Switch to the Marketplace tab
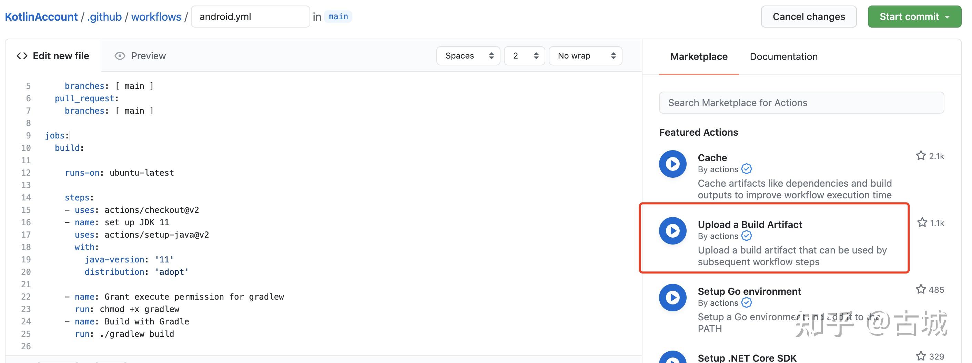The width and height of the screenshot is (972, 363). click(x=699, y=56)
